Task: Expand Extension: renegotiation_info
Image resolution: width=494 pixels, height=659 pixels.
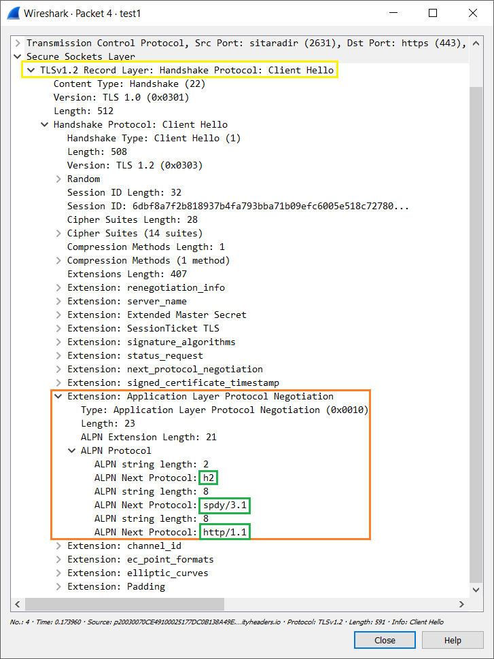Action: coord(58,287)
